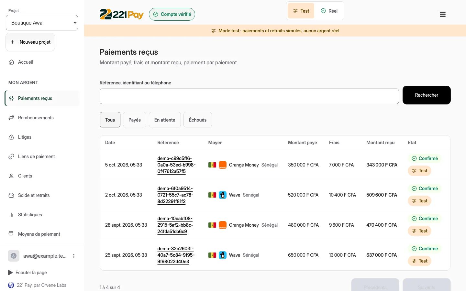Click Confirmé status in 5 oct. row

425,158
